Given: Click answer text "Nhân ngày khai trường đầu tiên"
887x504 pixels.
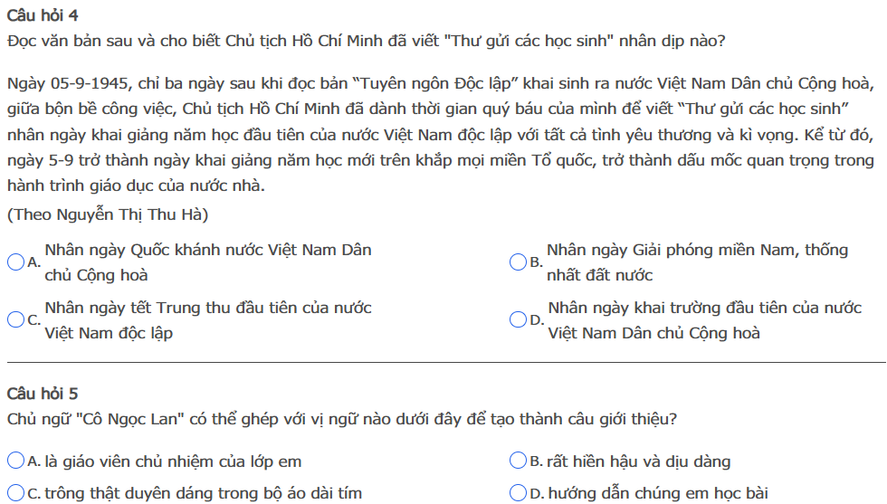Looking at the screenshot, I should tap(704, 309).
